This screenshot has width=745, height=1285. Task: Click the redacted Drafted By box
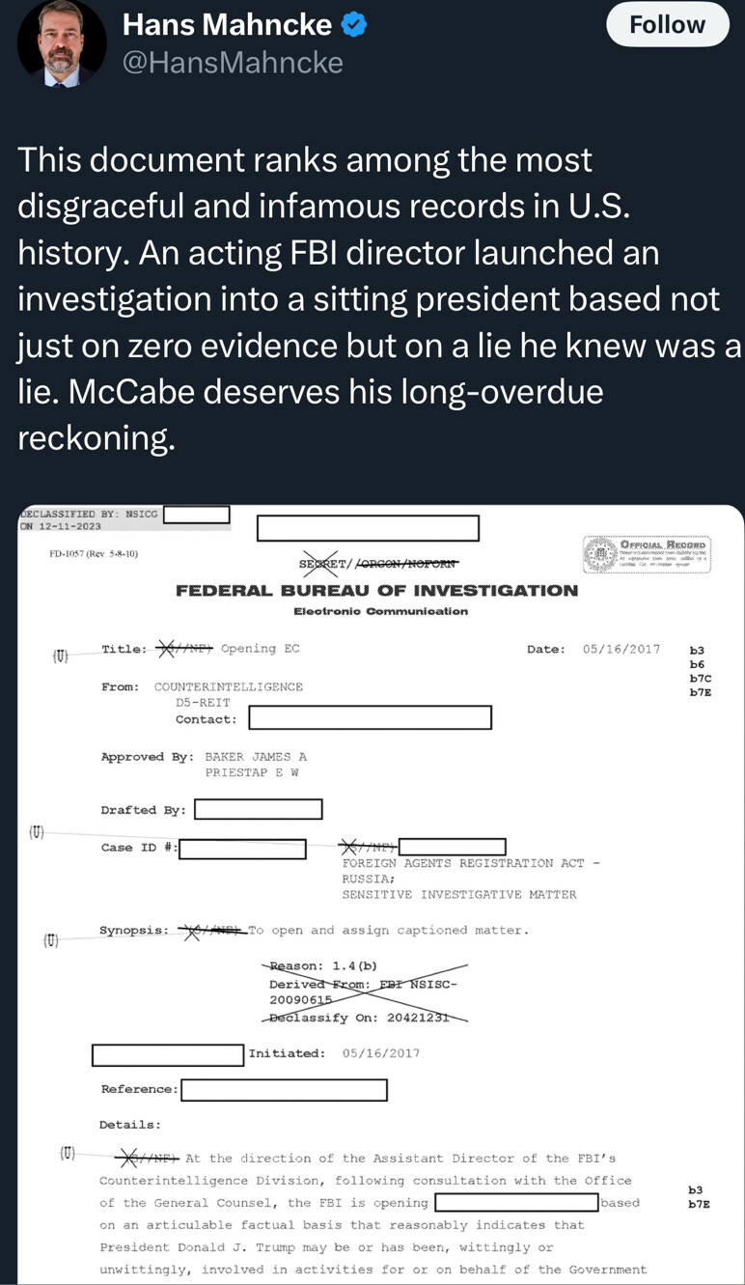pyautogui.click(x=258, y=809)
